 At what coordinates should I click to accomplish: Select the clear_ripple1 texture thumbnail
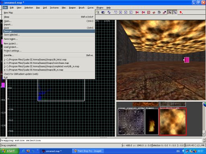point(131,122)
